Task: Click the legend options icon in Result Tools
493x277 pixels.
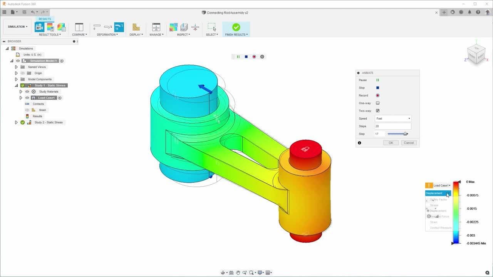Action: [x=50, y=27]
